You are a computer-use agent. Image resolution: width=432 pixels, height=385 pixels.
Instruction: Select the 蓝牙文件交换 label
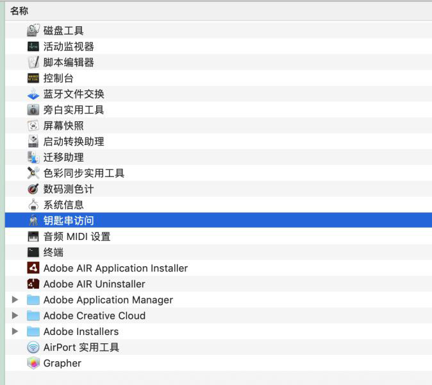74,94
